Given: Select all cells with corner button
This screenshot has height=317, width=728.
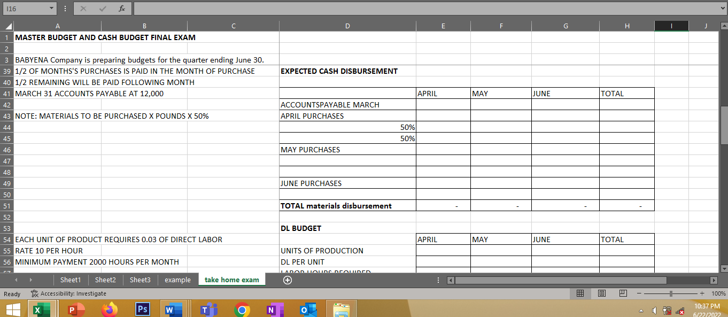Looking at the screenshot, I should click(x=7, y=26).
